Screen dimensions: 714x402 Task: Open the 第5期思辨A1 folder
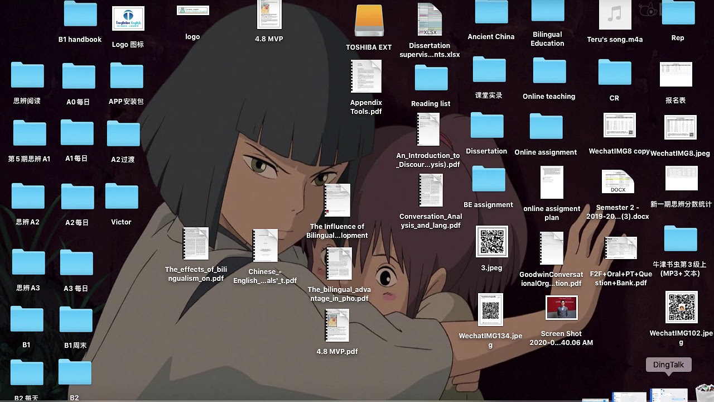coord(30,133)
